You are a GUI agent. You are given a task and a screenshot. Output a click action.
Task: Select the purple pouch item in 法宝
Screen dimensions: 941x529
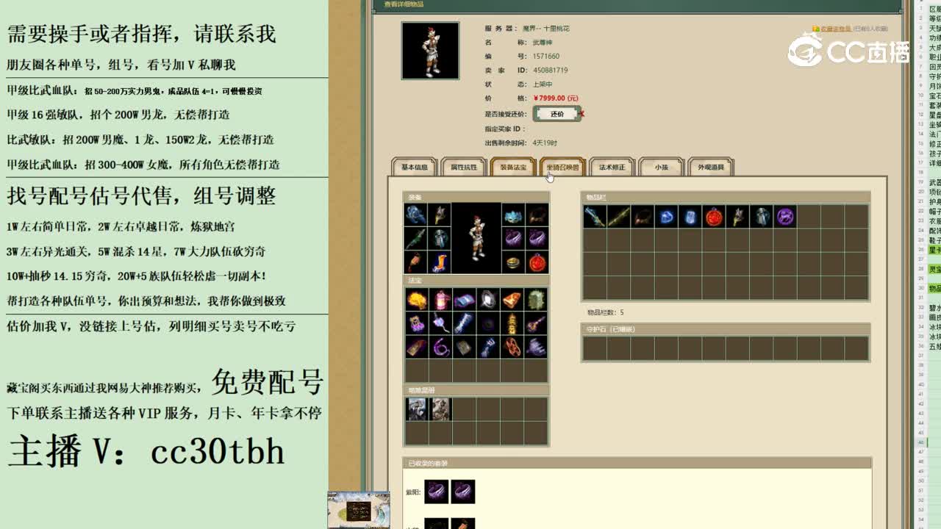[x=417, y=323]
